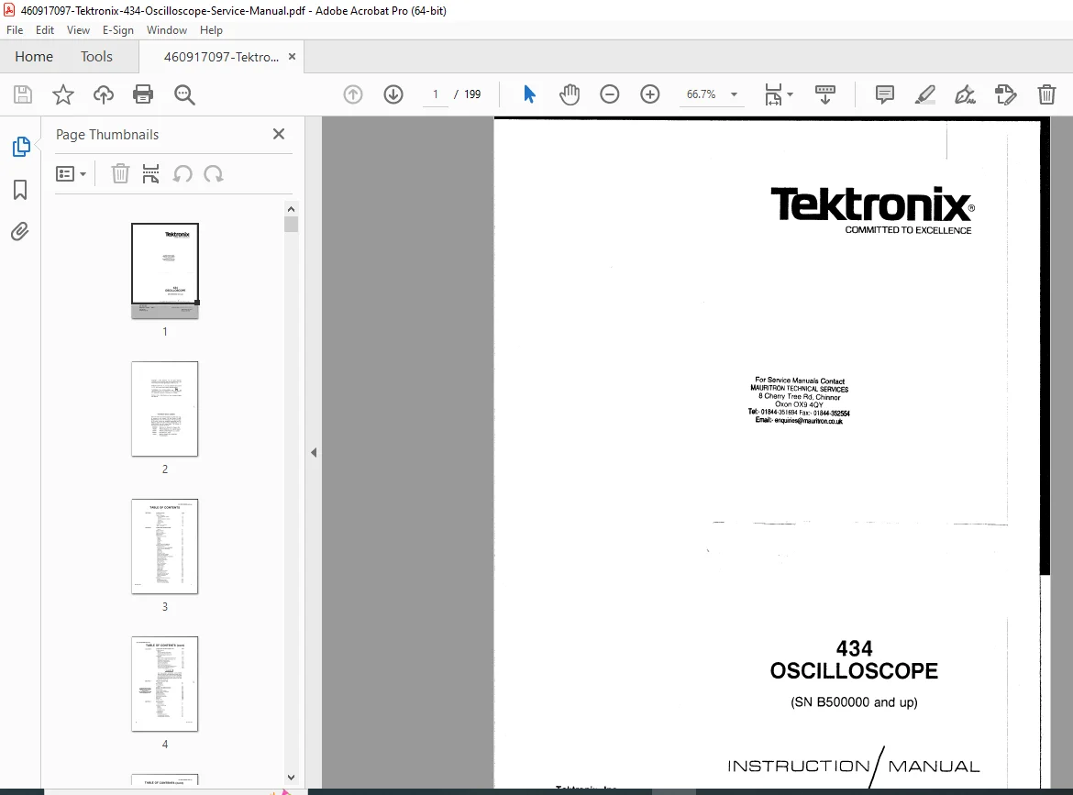Collapse the navigation pane arrow
Screen dimensions: 1073x795
(314, 452)
